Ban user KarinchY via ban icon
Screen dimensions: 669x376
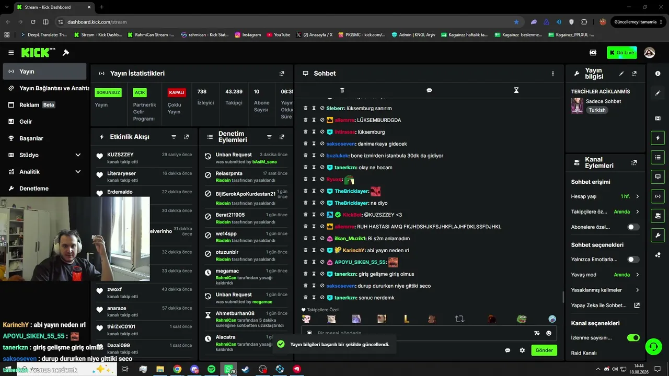coord(322,250)
